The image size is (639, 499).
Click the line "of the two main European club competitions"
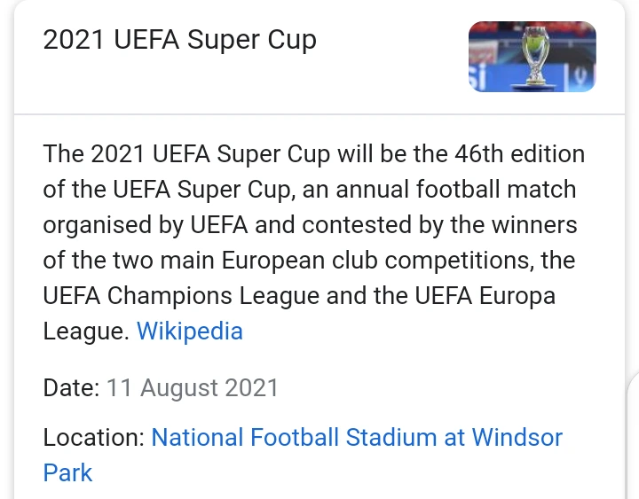[309, 261]
